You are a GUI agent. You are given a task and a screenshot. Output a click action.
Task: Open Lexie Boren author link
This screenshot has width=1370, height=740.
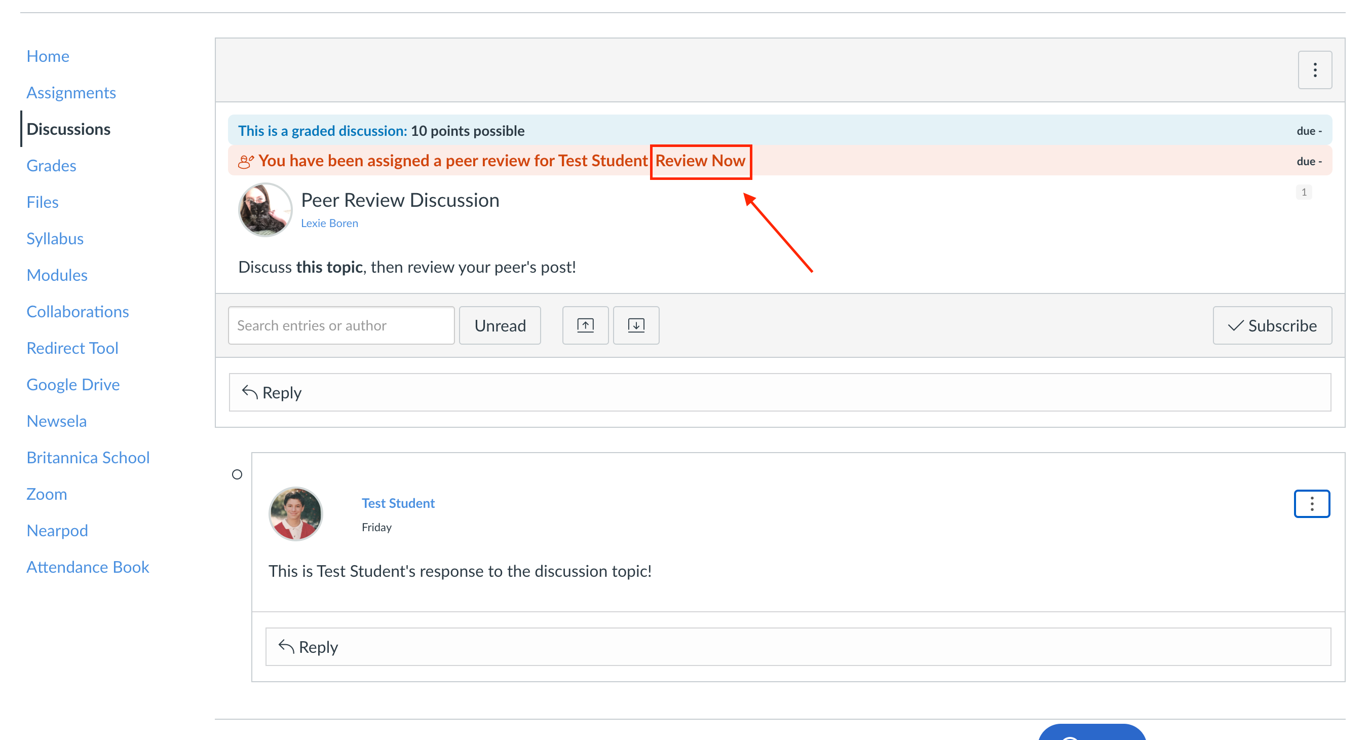click(329, 223)
